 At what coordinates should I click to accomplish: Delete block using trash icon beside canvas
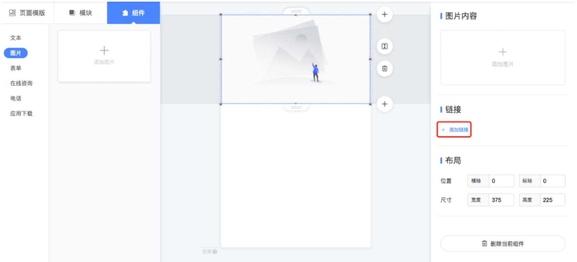(x=385, y=69)
